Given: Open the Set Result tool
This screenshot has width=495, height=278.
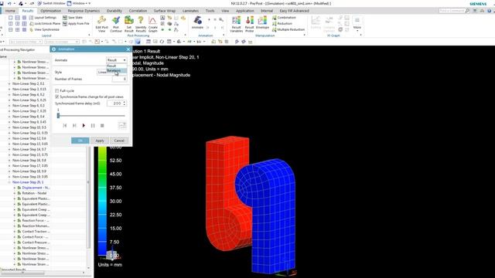Looking at the screenshot, I should click(129, 24).
